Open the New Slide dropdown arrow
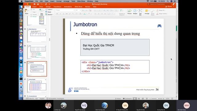The image size is (197, 111). click(44, 11)
